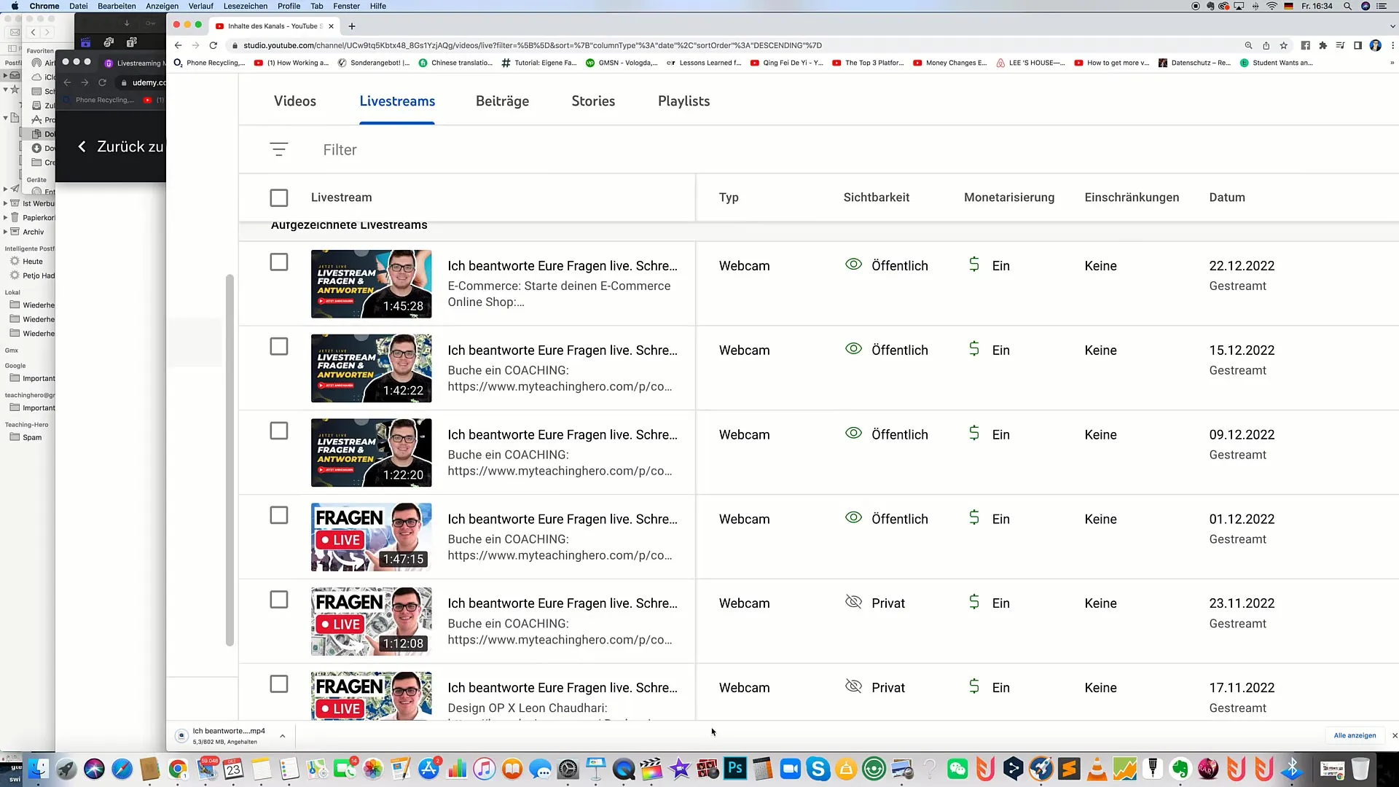Image resolution: width=1399 pixels, height=787 pixels.
Task: Click the Monetarisierung dollar icon third row
Action: 974,434
